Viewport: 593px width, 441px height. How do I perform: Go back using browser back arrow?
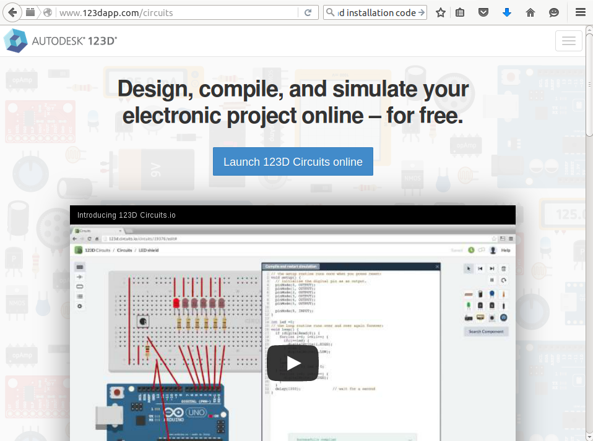click(x=12, y=12)
